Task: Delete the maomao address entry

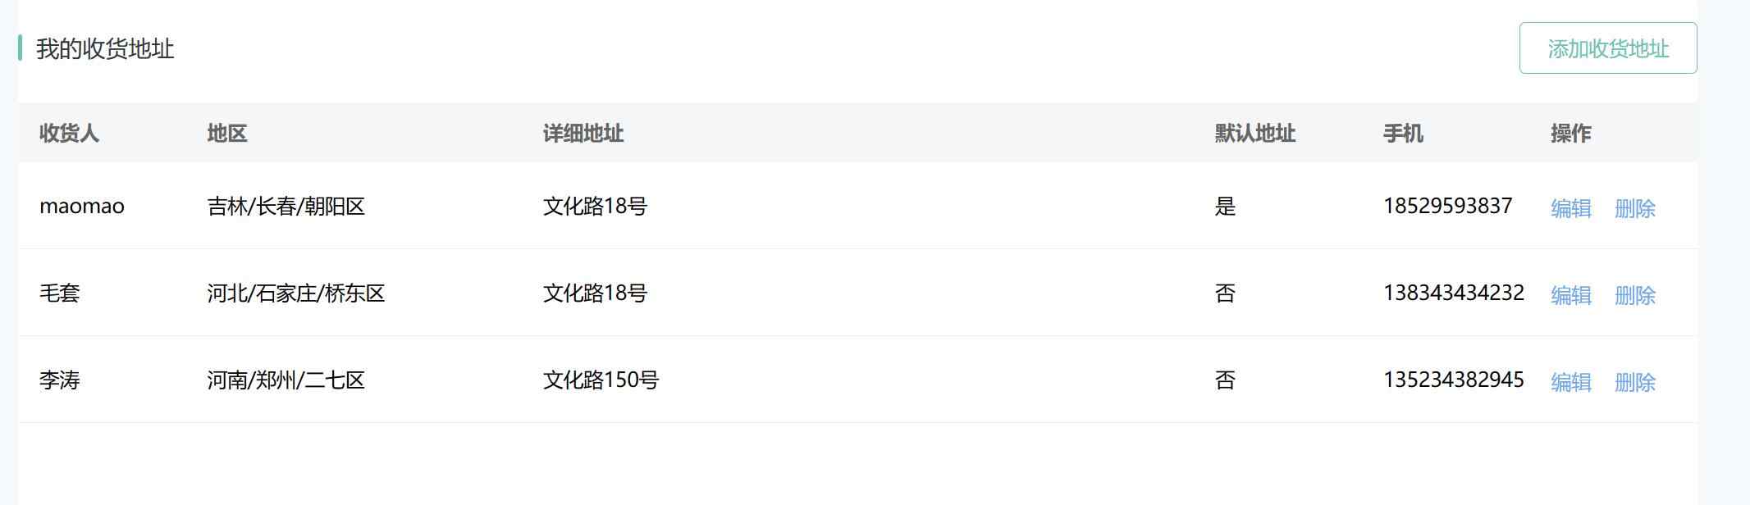Action: click(x=1634, y=208)
